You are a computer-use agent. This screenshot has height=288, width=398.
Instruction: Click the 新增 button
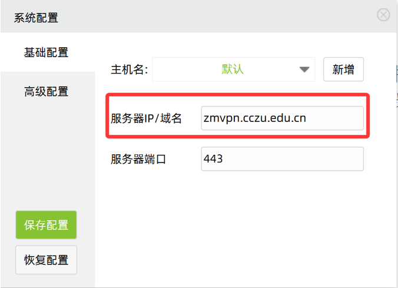[343, 69]
